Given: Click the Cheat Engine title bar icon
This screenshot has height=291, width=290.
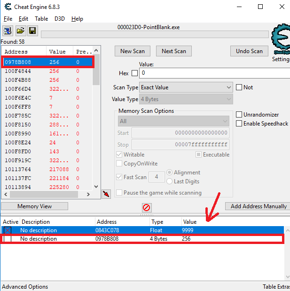Looking at the screenshot, I should pyautogui.click(x=8, y=7).
